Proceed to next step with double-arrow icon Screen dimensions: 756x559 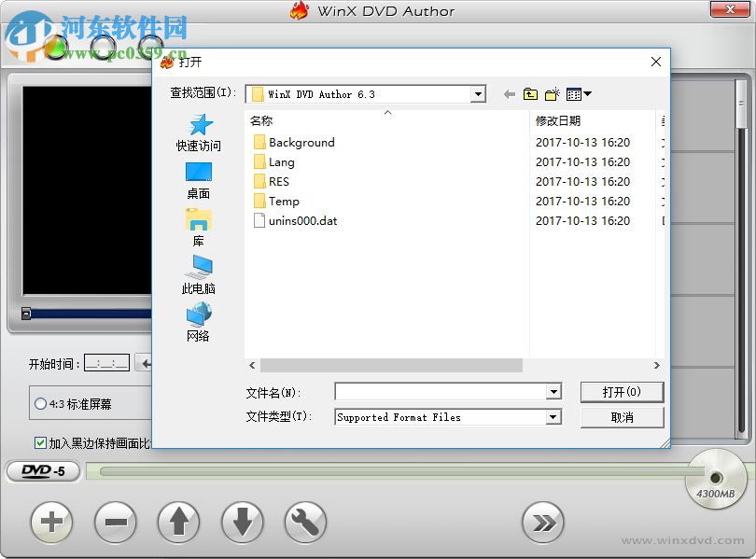point(544,523)
